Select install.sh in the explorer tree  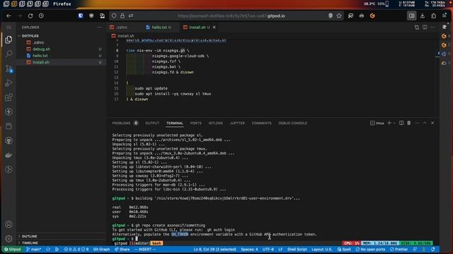point(61,62)
